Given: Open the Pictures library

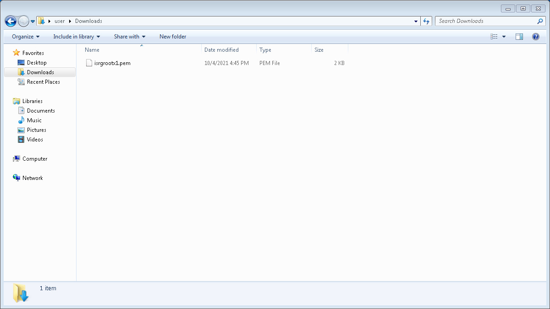Looking at the screenshot, I should point(37,130).
